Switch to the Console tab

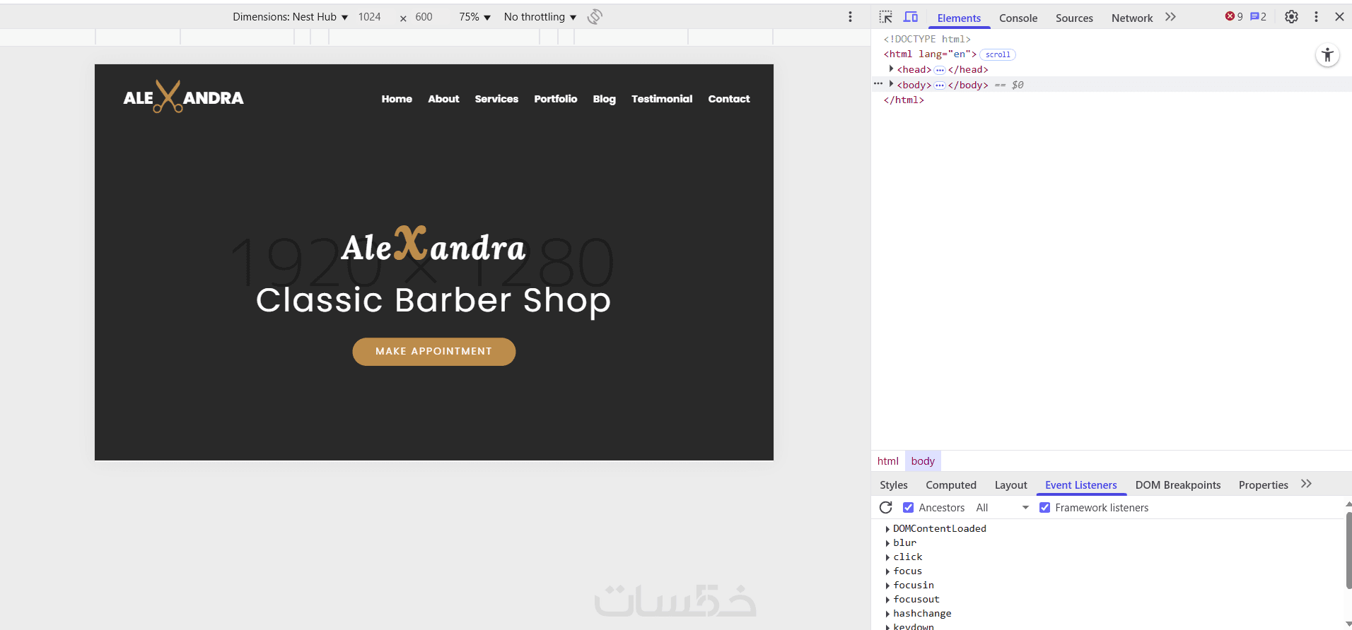(1018, 18)
